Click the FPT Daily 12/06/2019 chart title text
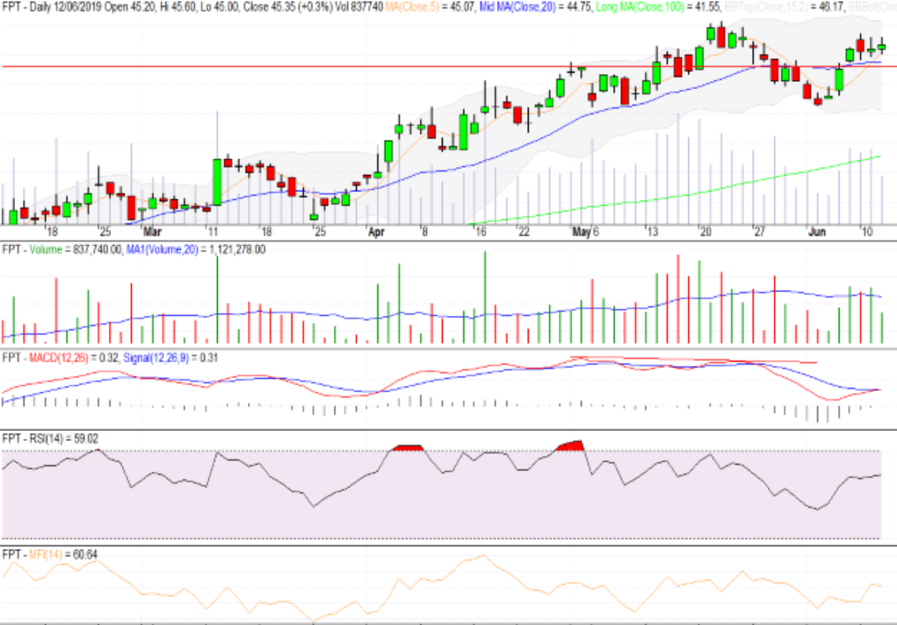 52,7
